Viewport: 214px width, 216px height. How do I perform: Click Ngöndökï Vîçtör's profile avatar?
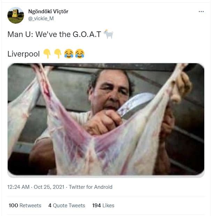pos(15,15)
